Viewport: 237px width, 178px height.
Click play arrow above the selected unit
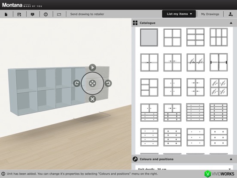click(92, 68)
